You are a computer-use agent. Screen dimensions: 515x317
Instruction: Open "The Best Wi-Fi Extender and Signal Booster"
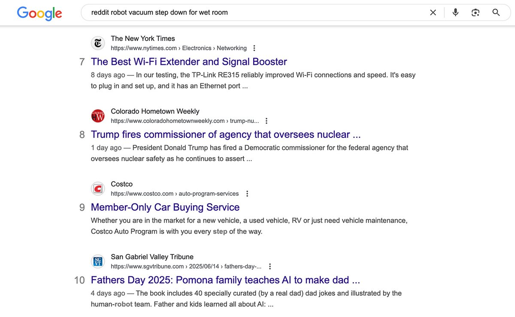pos(189,62)
